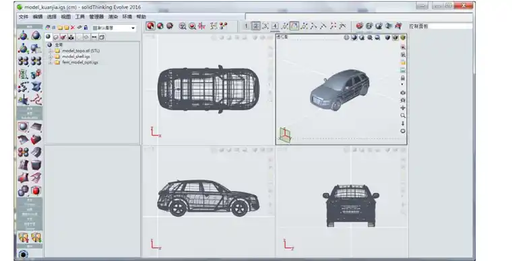512x261 pixels.
Task: Click the green shaded cube display mode icon
Action: click(404, 38)
